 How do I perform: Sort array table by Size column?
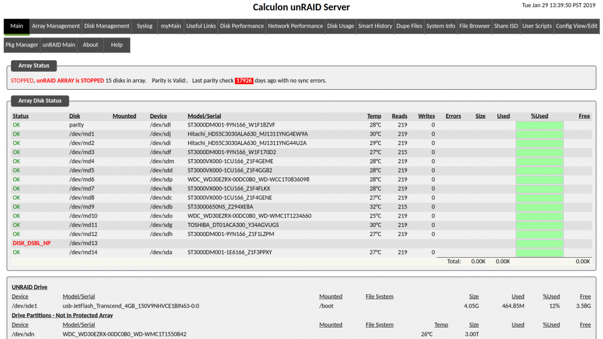point(481,116)
